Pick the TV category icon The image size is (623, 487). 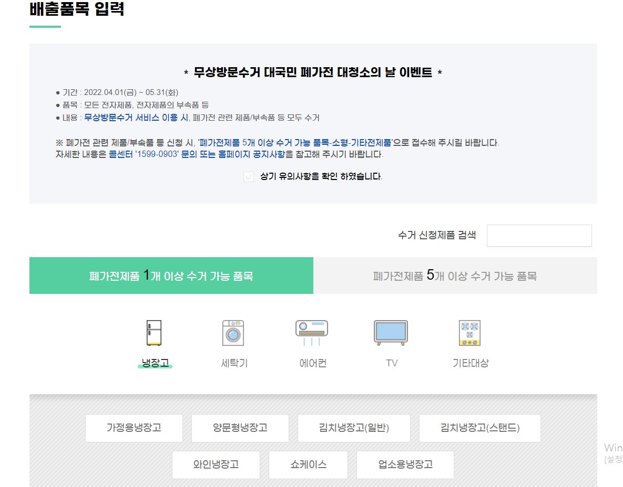tap(391, 333)
